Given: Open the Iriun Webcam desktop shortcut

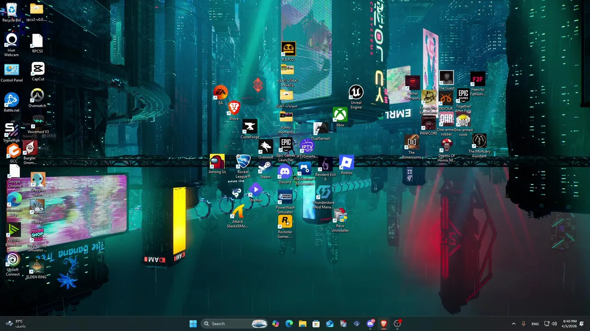Looking at the screenshot, I should point(12,45).
